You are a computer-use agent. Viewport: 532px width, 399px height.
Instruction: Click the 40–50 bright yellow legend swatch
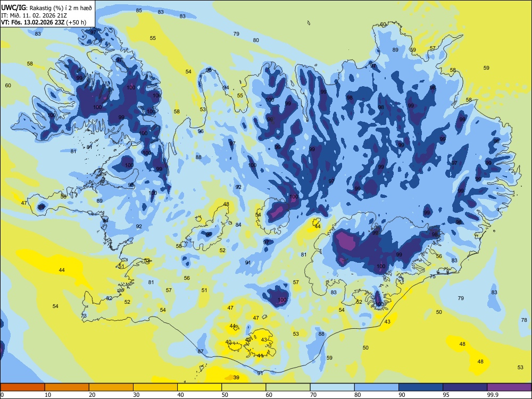point(199,387)
